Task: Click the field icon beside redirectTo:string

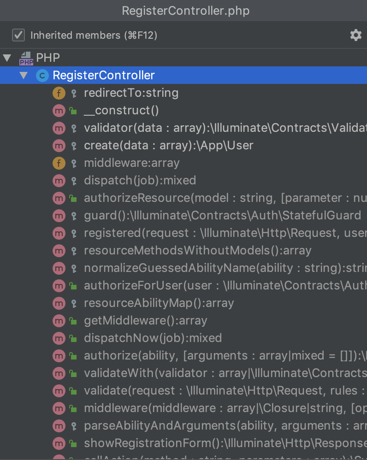Action: 59,93
